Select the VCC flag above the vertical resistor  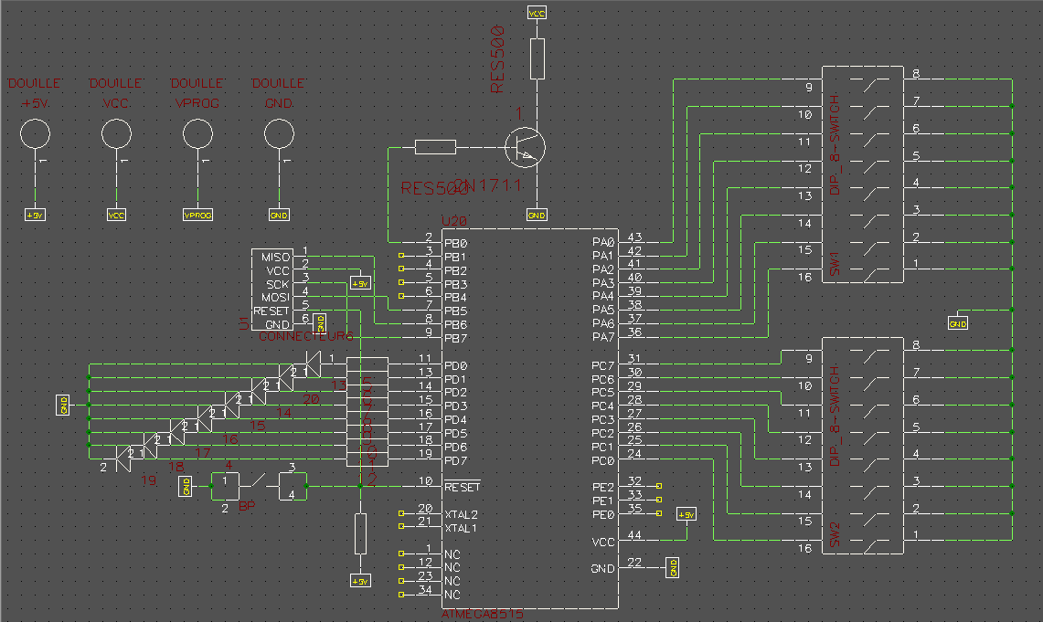point(537,13)
